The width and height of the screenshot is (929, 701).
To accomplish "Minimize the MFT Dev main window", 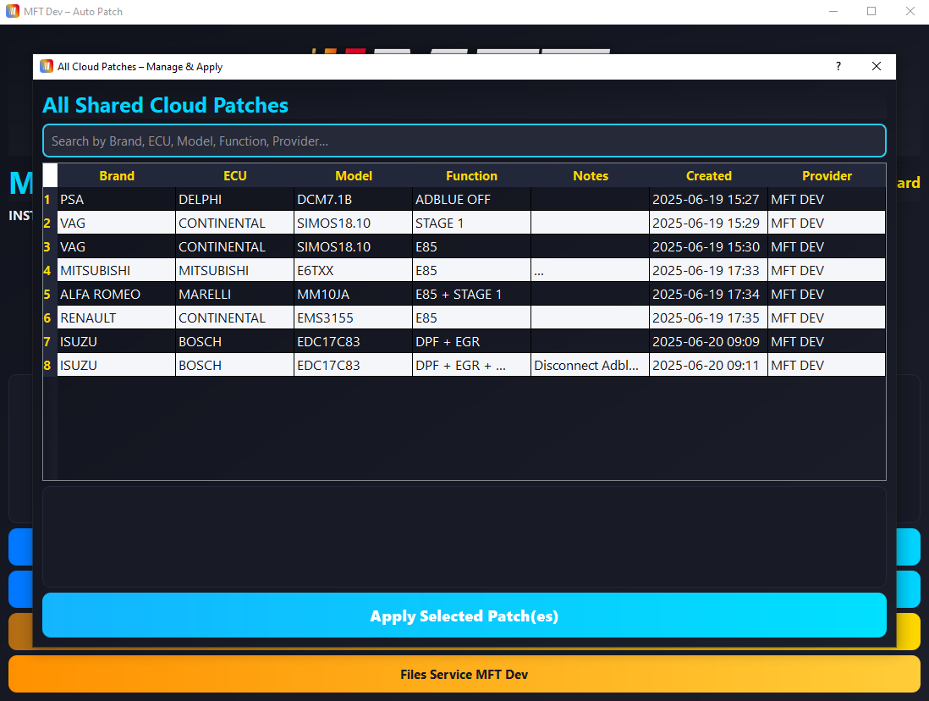I will pyautogui.click(x=833, y=11).
